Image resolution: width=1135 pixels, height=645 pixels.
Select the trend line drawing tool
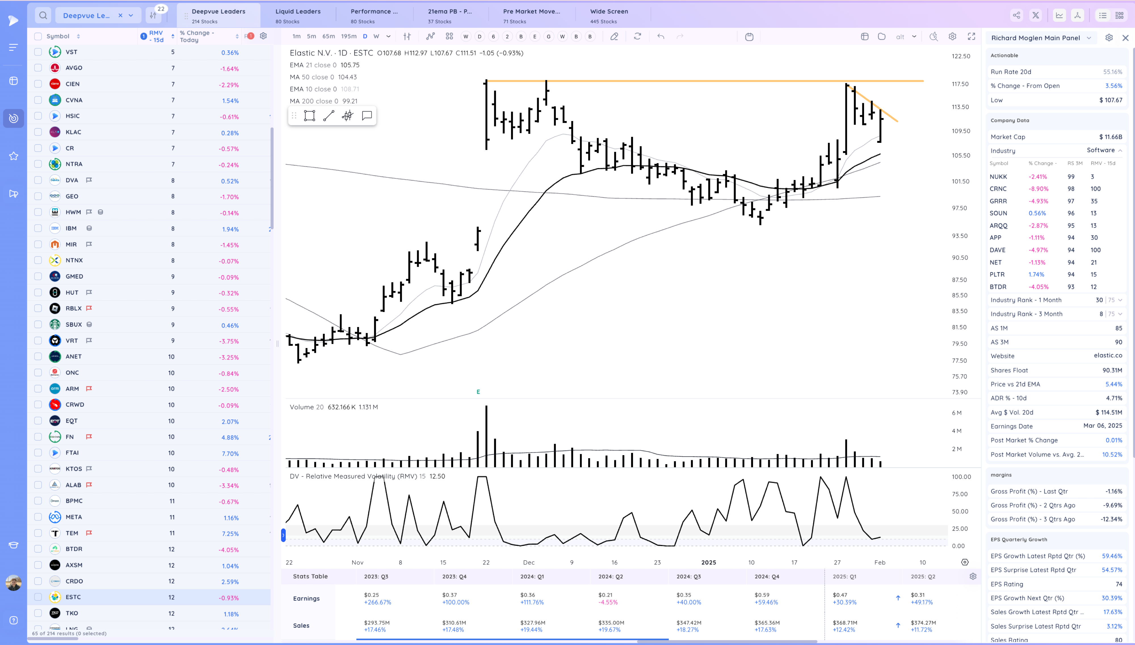pos(329,116)
